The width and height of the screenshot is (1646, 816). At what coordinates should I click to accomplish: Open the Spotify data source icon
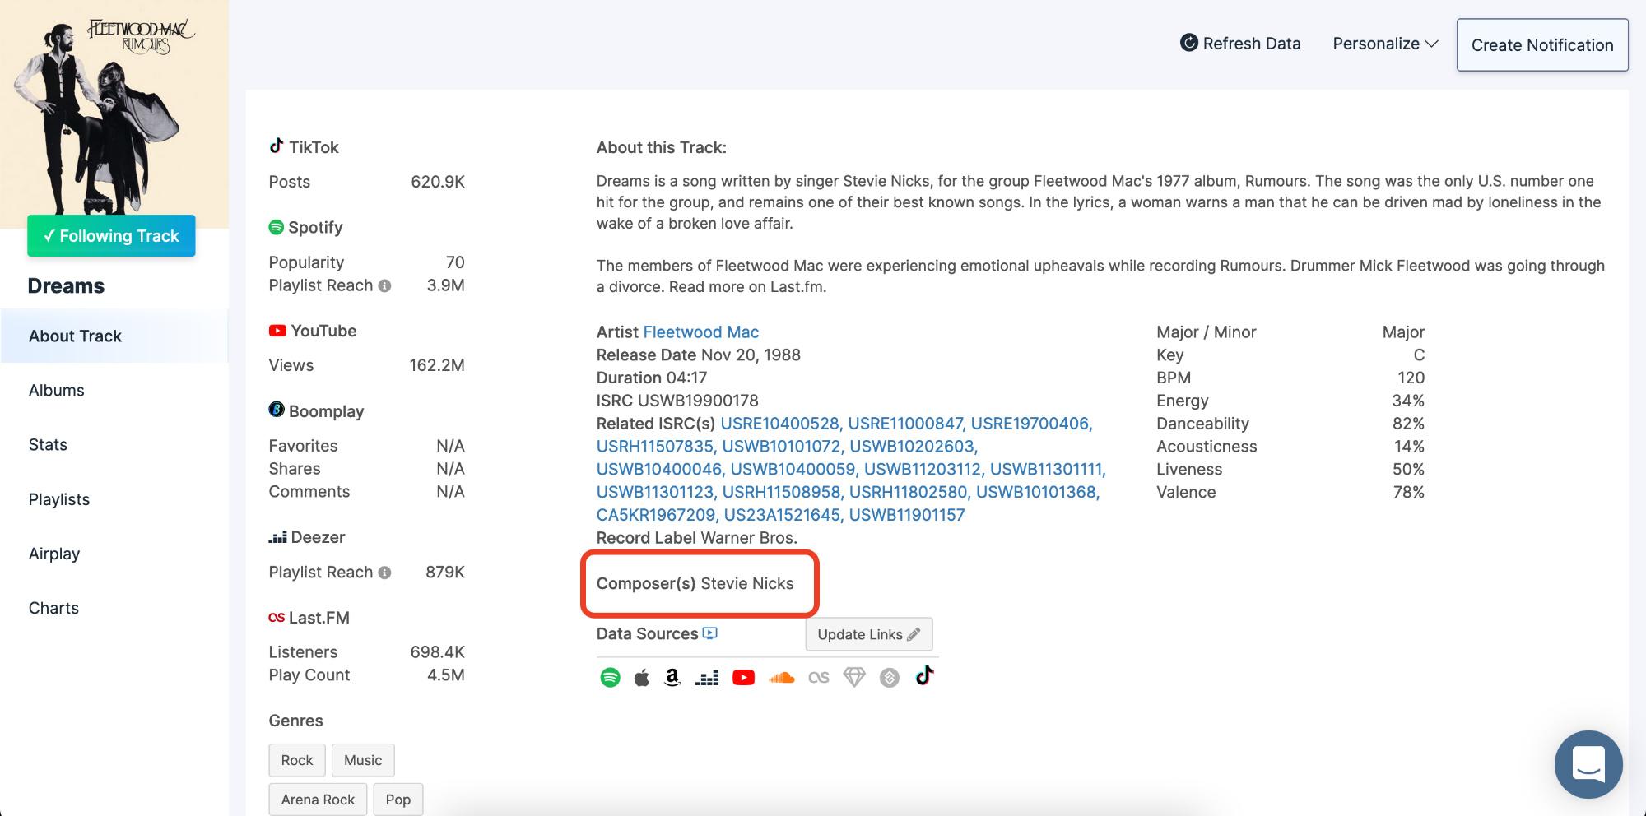[x=610, y=678]
